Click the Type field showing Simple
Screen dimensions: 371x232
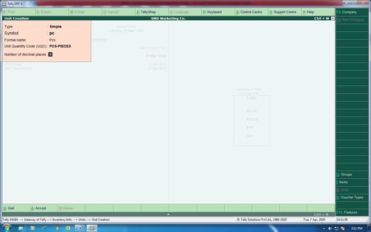pos(56,27)
